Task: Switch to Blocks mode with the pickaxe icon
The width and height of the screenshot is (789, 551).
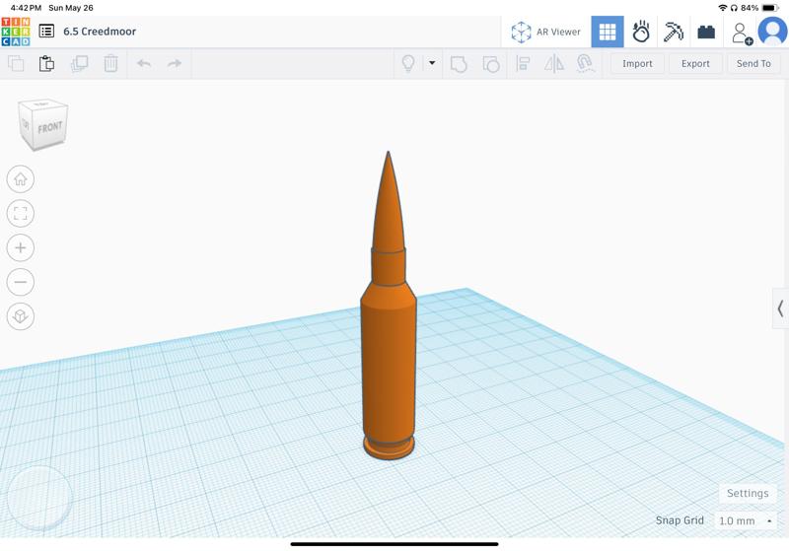Action: [x=674, y=32]
